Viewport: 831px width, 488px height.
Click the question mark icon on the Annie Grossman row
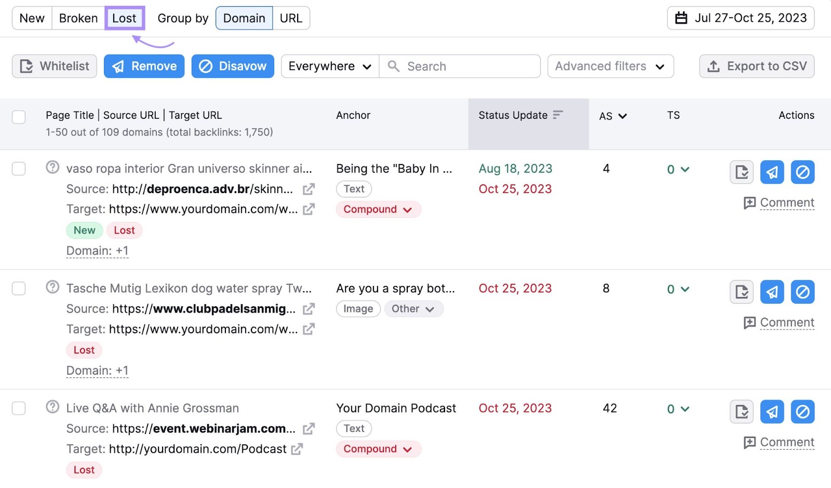pyautogui.click(x=52, y=408)
